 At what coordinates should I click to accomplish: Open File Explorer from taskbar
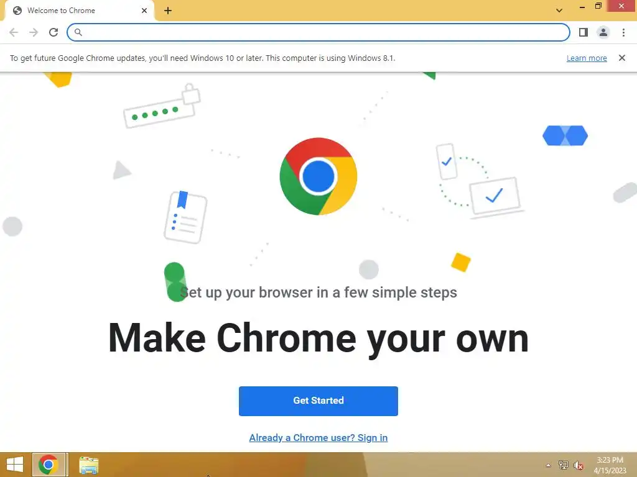(x=88, y=465)
